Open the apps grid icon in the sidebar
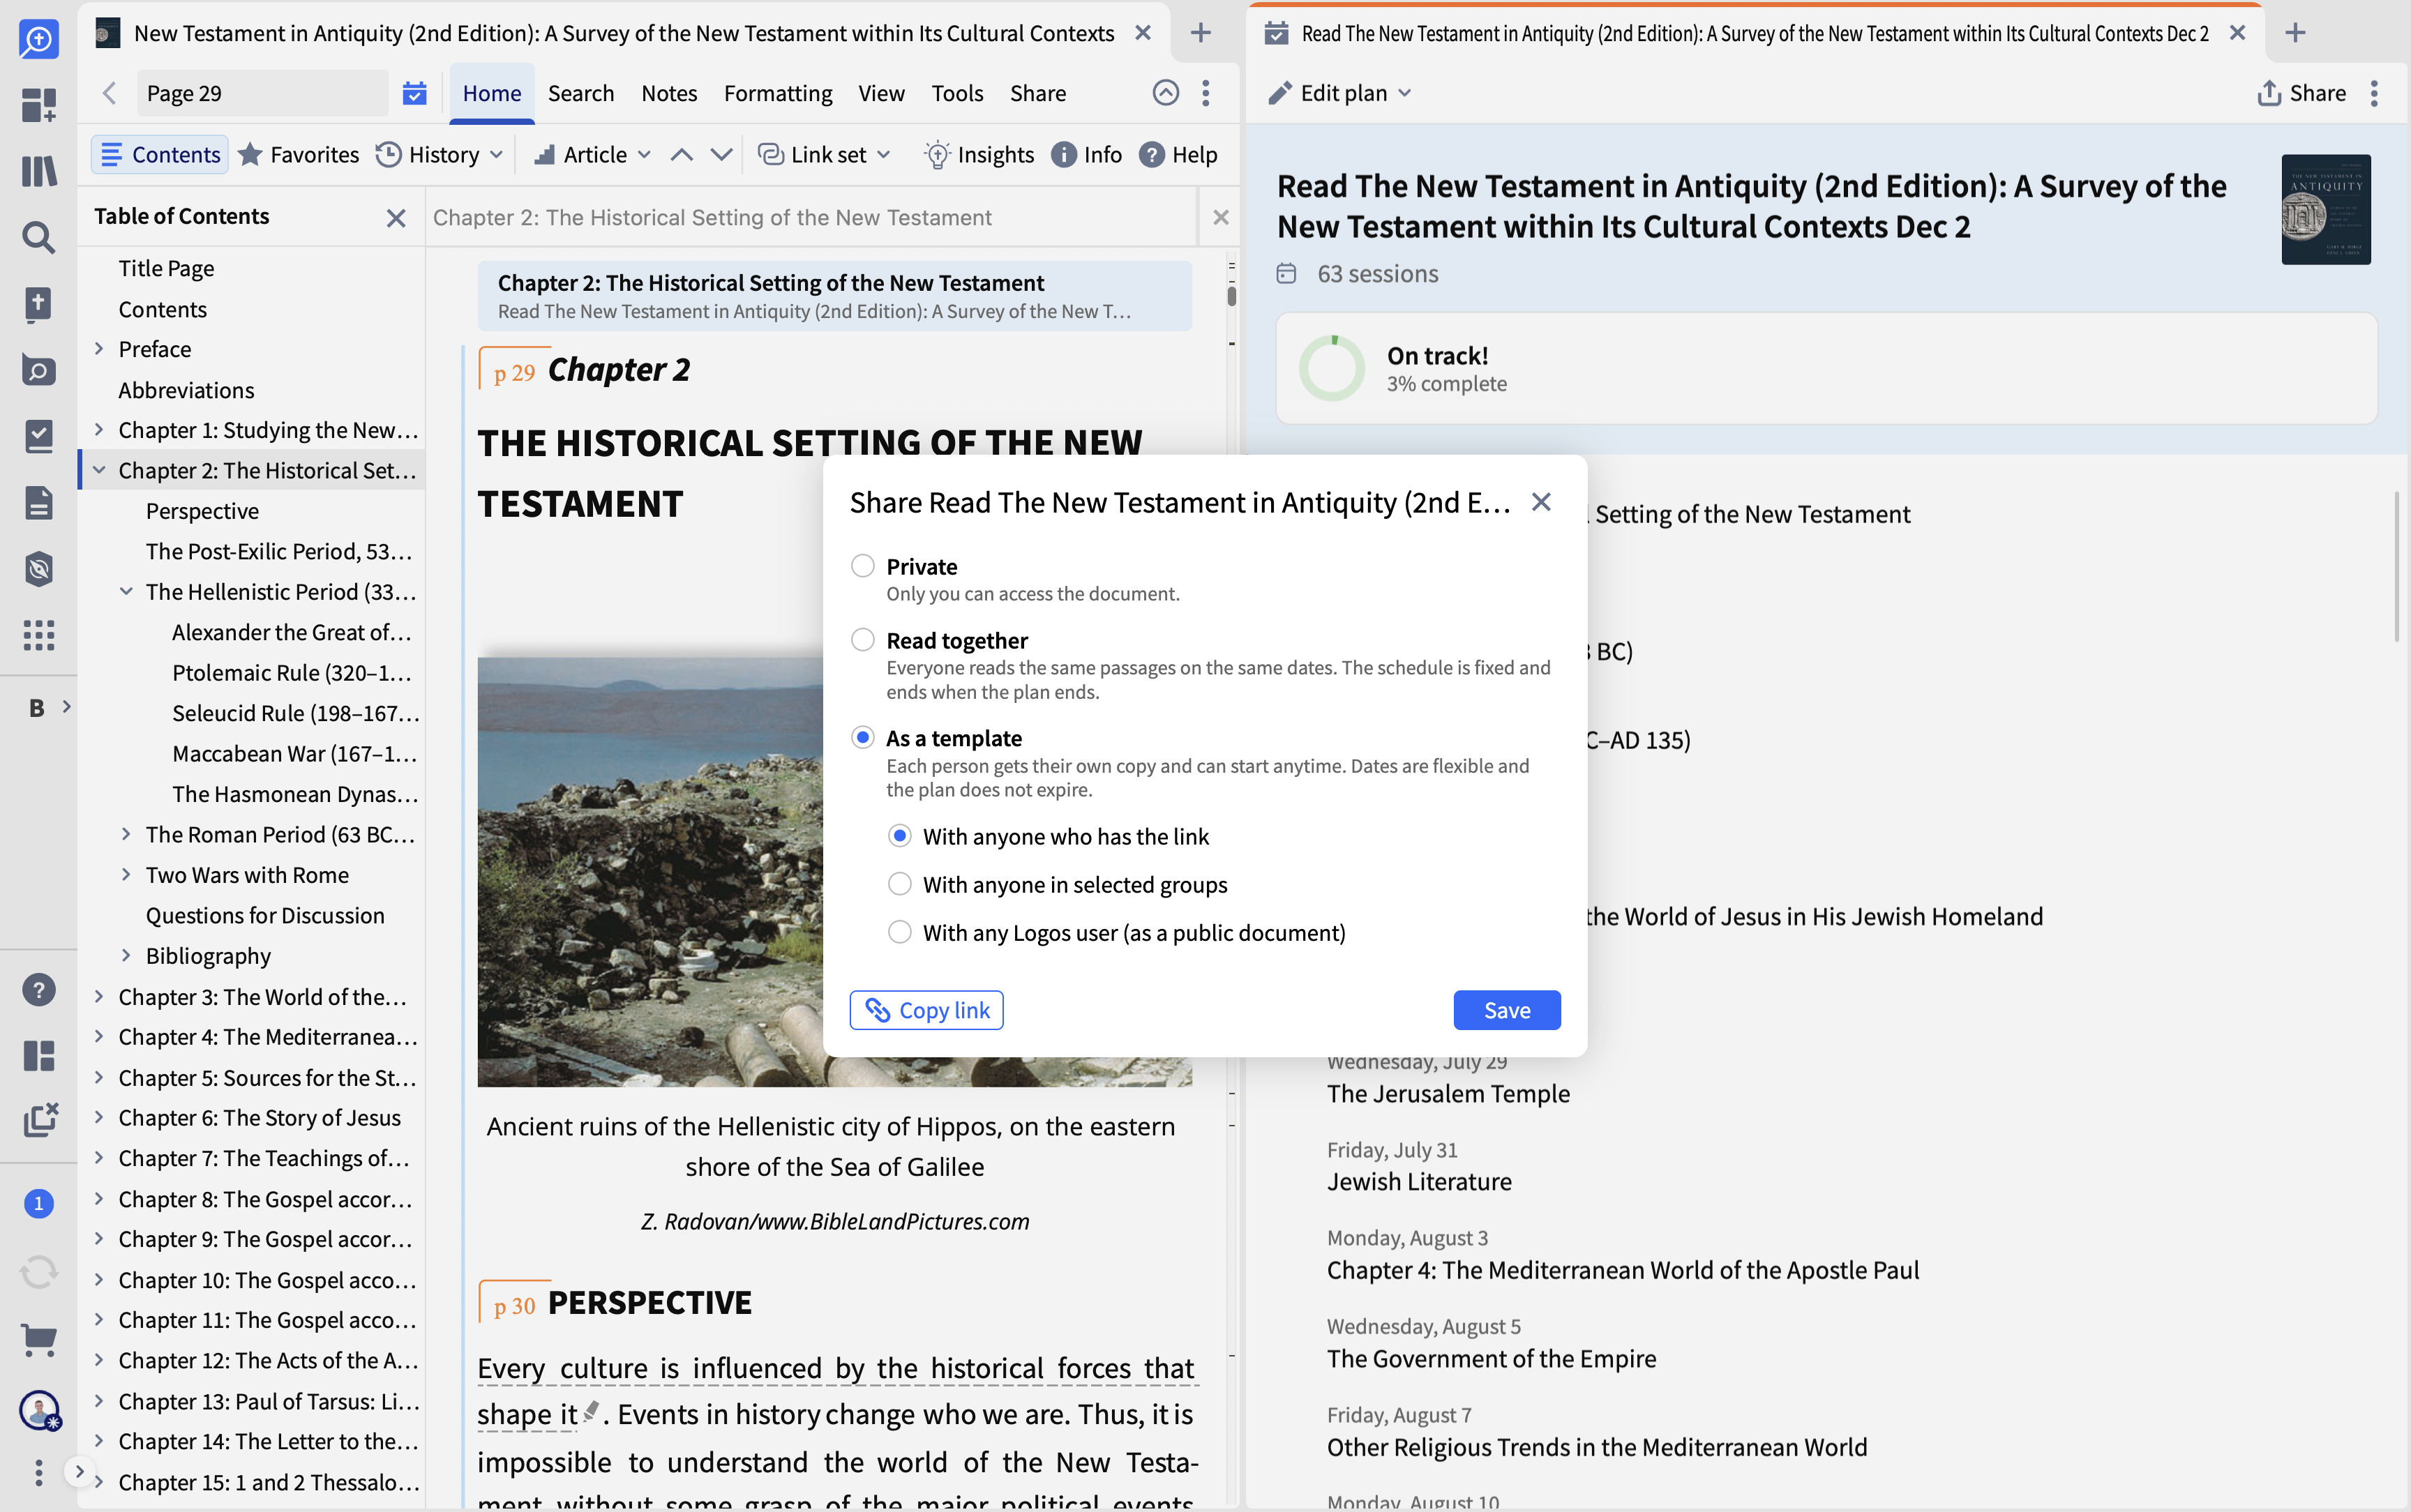The width and height of the screenshot is (2411, 1512). click(38, 635)
